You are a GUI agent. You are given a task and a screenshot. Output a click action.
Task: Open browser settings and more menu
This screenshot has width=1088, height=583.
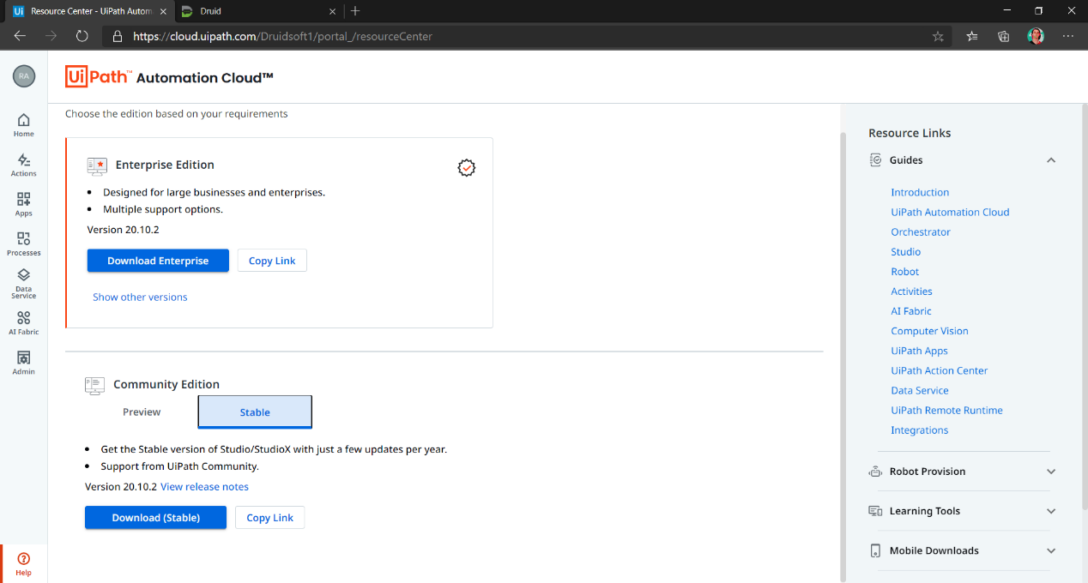(x=1068, y=36)
